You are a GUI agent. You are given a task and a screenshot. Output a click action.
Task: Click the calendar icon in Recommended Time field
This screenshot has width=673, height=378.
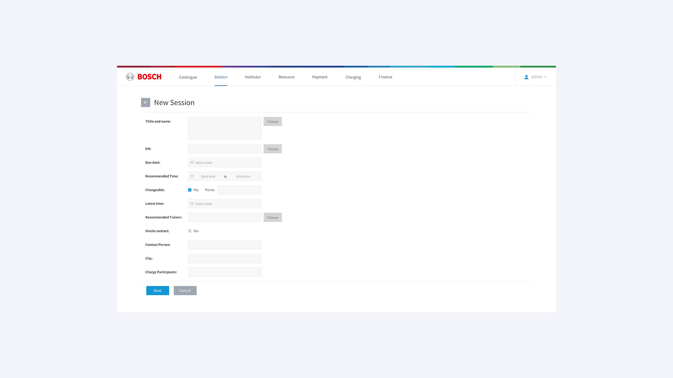click(x=192, y=176)
